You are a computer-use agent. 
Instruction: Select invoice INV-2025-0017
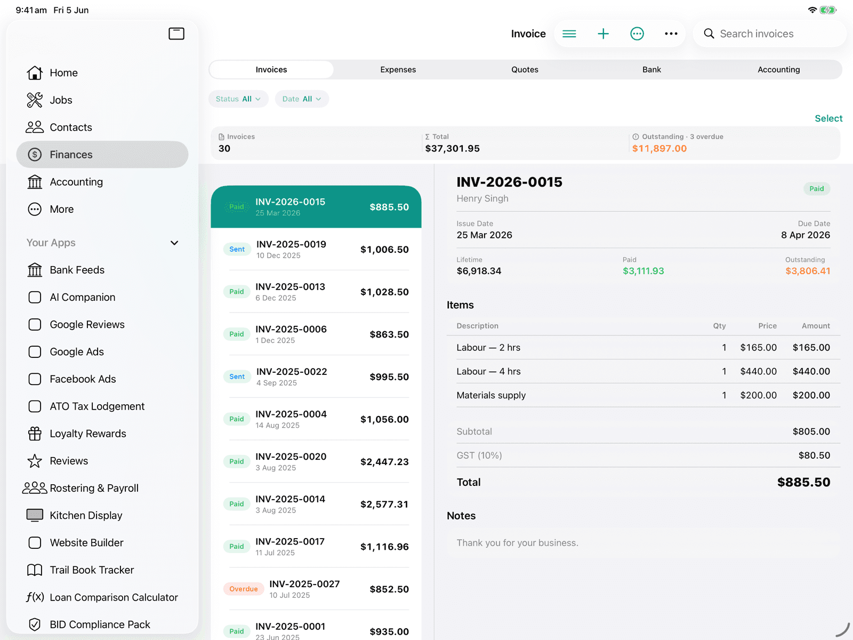click(x=316, y=547)
